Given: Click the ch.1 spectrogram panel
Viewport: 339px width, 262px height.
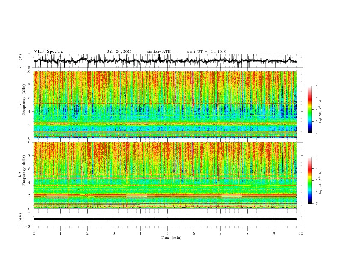Looking at the screenshot, I should point(165,104).
